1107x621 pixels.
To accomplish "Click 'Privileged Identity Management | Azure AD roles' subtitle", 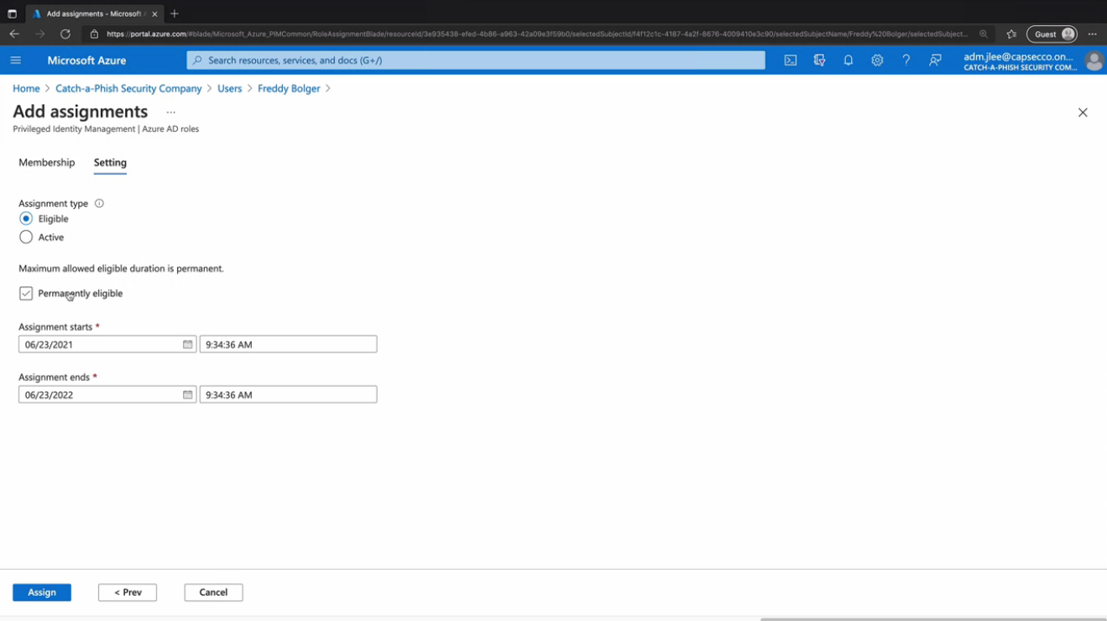I will [x=106, y=129].
